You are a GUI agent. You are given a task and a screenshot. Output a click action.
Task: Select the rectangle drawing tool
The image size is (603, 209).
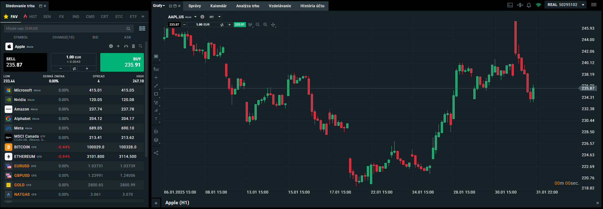click(x=156, y=94)
